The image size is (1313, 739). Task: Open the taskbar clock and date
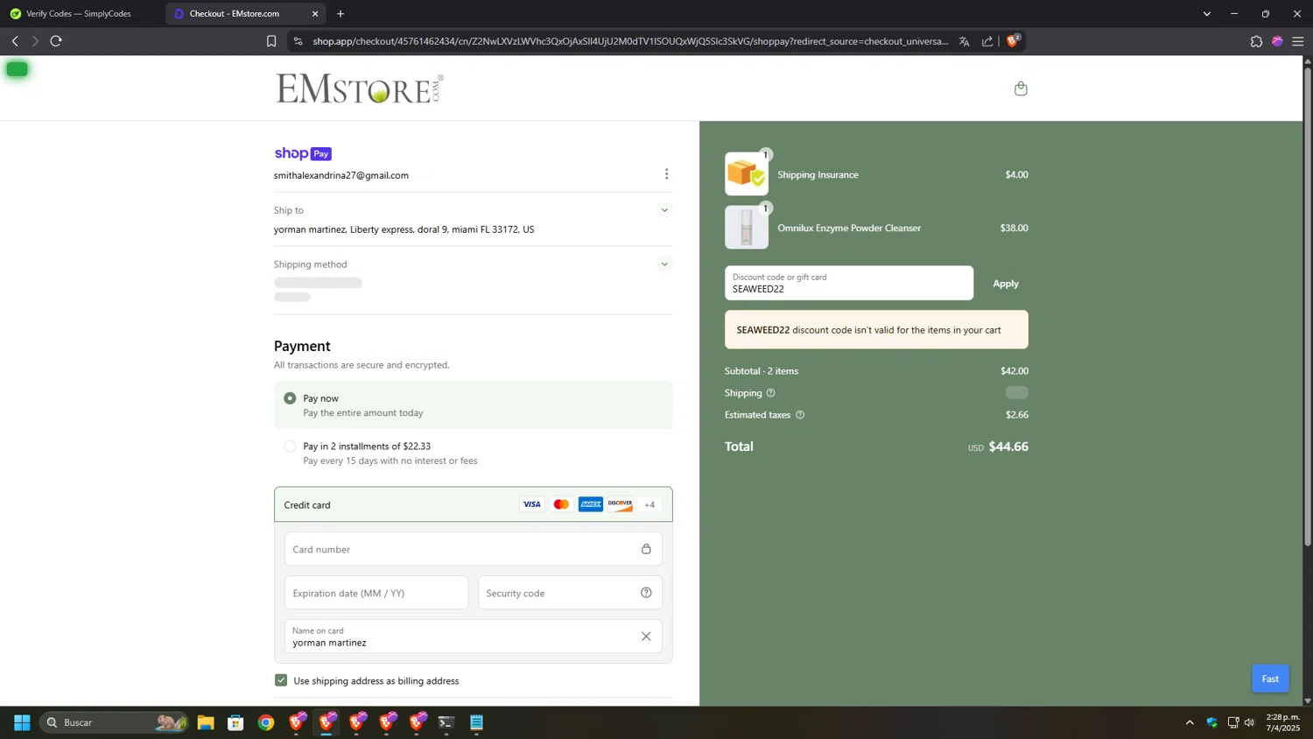point(1283,722)
